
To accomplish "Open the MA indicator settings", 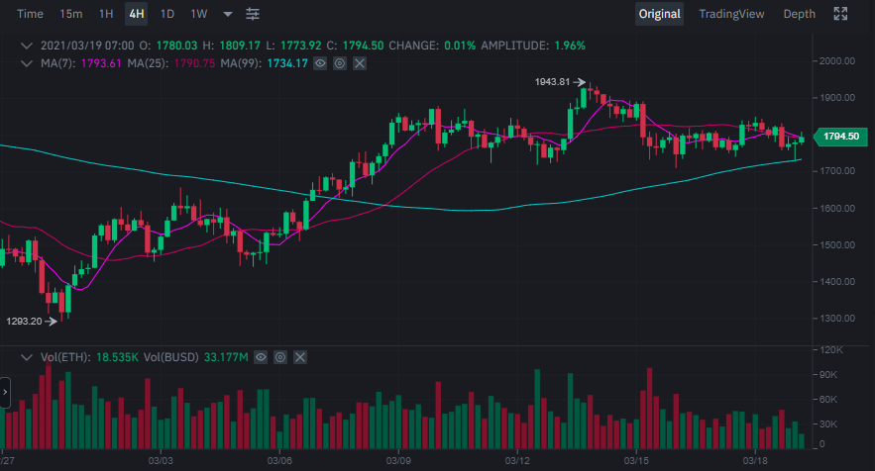I will [x=339, y=63].
